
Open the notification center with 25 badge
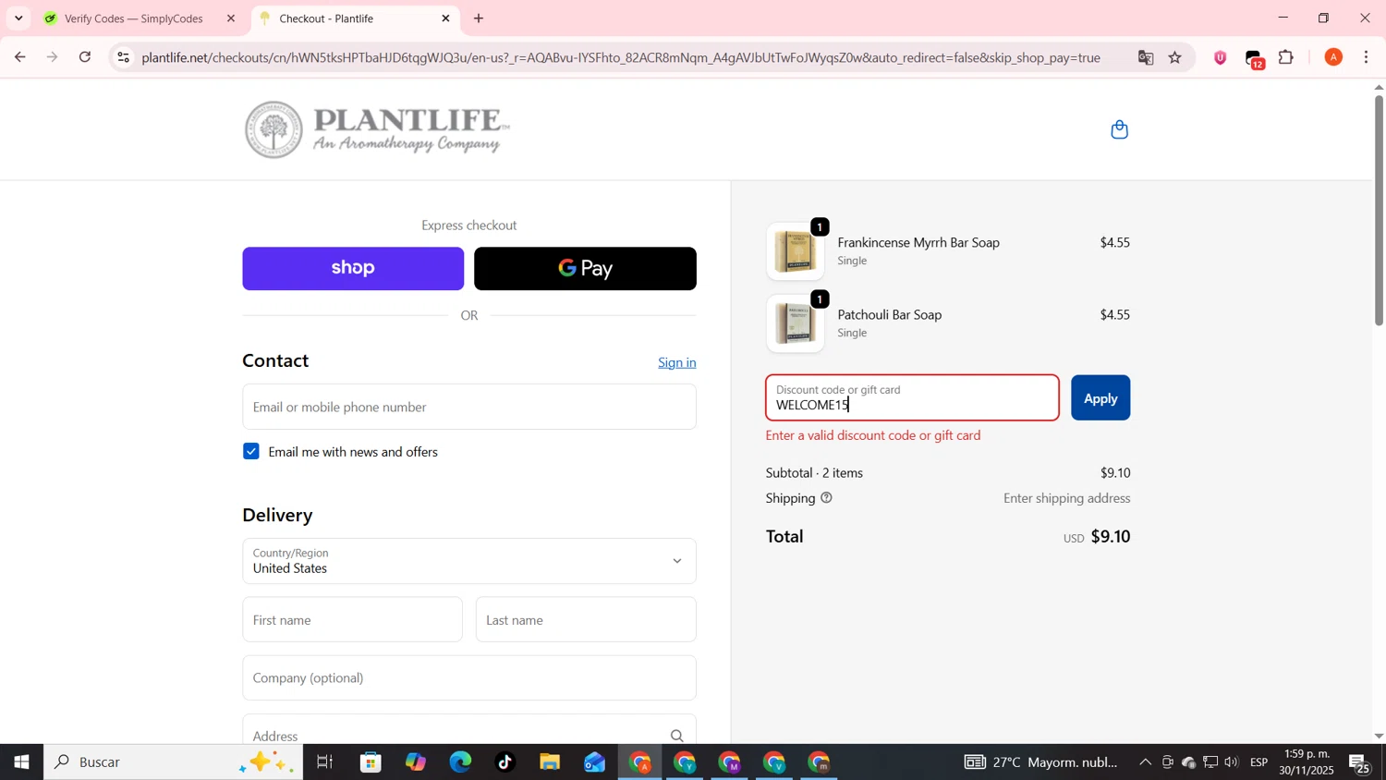(1360, 763)
